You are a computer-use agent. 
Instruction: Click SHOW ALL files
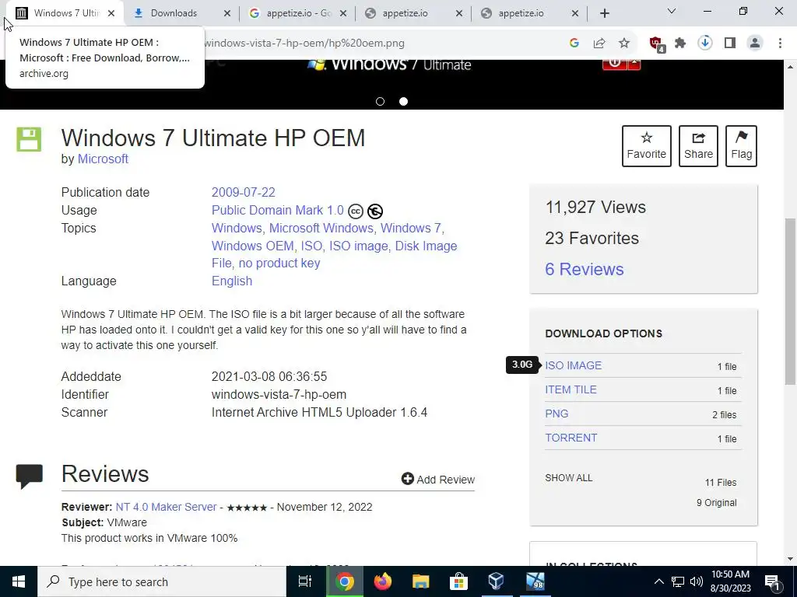click(569, 478)
